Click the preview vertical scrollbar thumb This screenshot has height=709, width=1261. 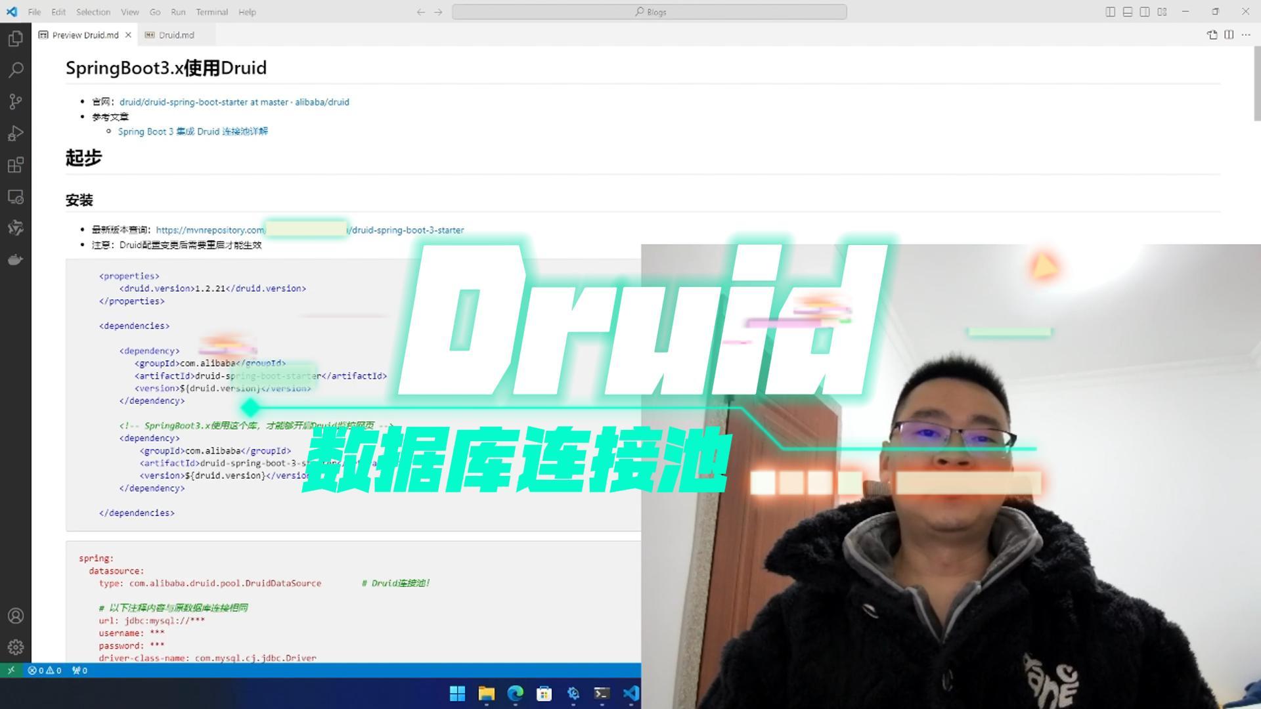pos(1256,84)
